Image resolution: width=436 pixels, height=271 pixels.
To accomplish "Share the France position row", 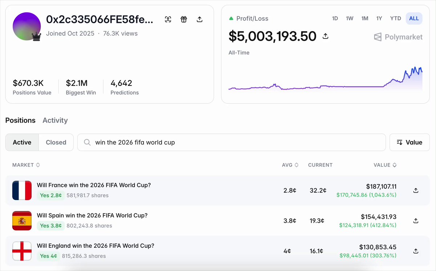I will (416, 190).
